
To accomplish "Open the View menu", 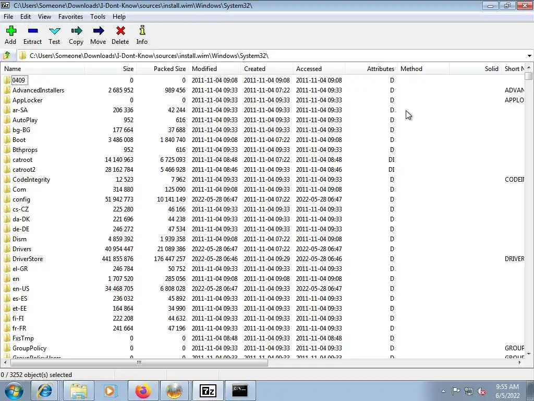I will [x=45, y=16].
